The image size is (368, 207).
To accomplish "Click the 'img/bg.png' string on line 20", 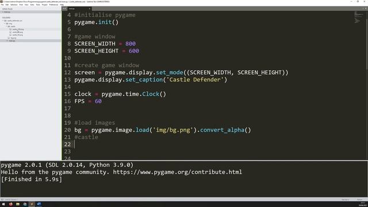I will 173,130.
